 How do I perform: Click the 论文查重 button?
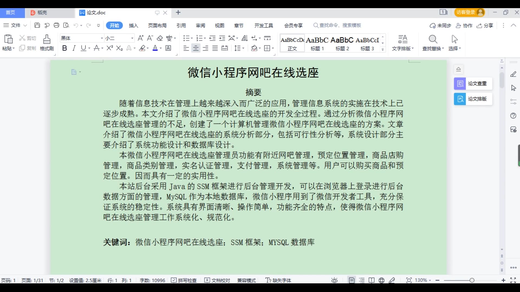pos(473,84)
